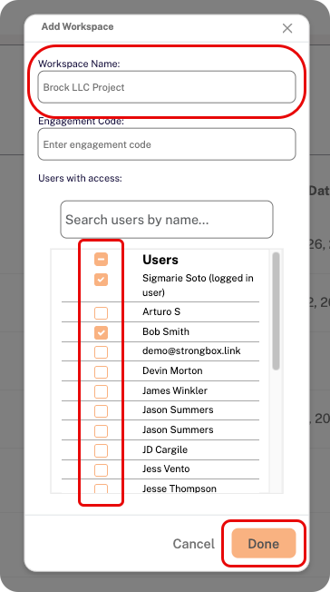Click Cancel to dismiss dialog

point(193,544)
